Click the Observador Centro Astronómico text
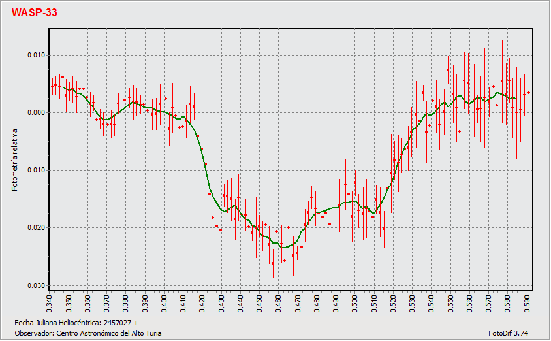Image resolution: width=551 pixels, height=341 pixels. coord(87,333)
